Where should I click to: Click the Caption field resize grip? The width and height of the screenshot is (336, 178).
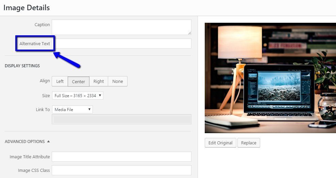click(x=189, y=33)
